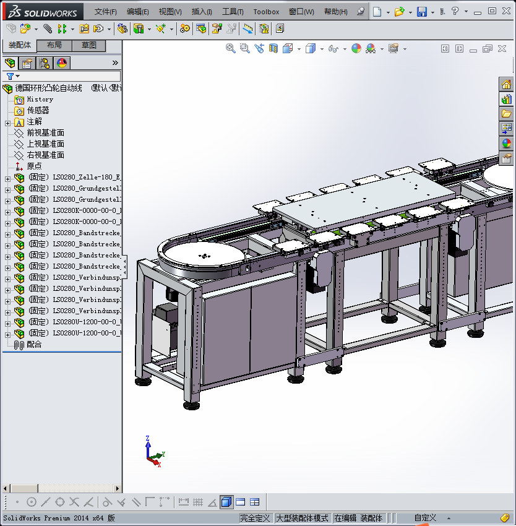This screenshot has height=526, width=516.
Task: Expand the 注解 annotations tree node
Action: (x=7, y=122)
